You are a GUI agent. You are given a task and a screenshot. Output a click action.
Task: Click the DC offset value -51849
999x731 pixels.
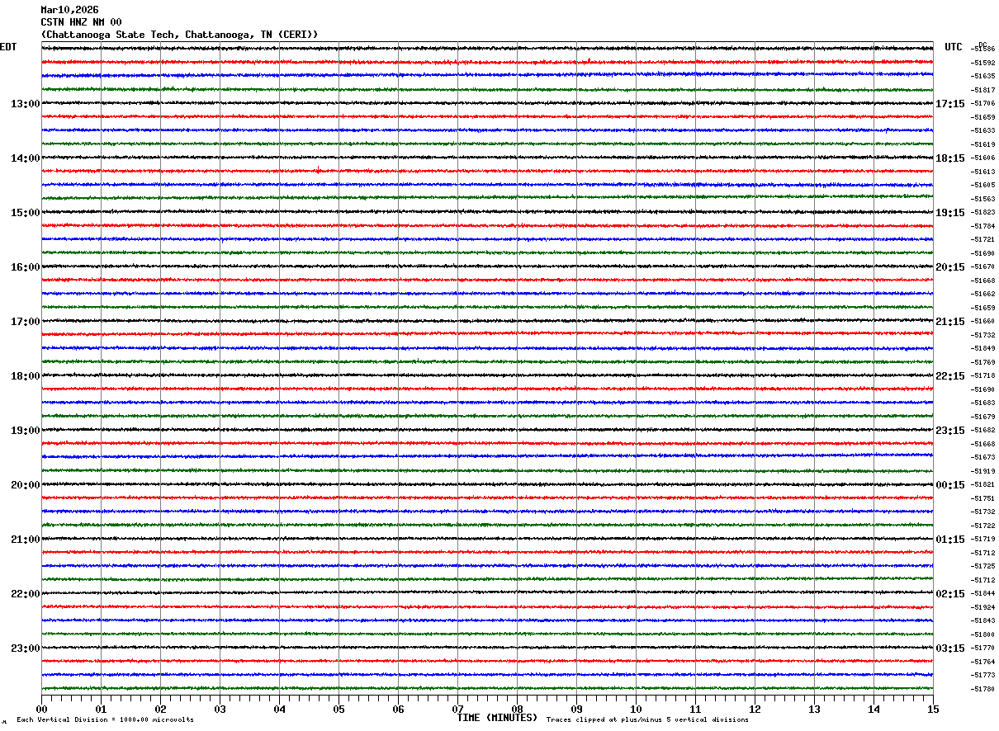point(983,349)
